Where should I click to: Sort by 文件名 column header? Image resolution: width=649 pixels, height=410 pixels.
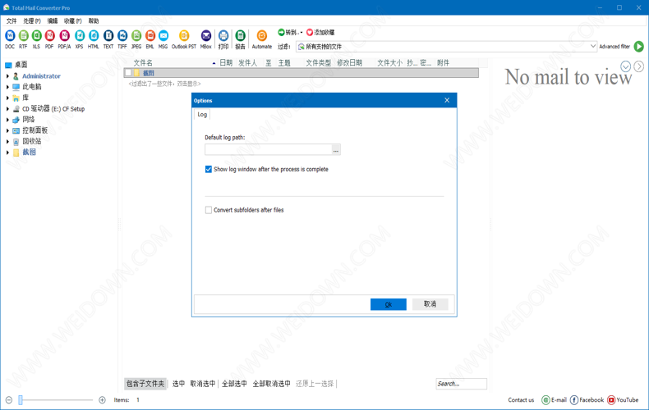pos(143,63)
